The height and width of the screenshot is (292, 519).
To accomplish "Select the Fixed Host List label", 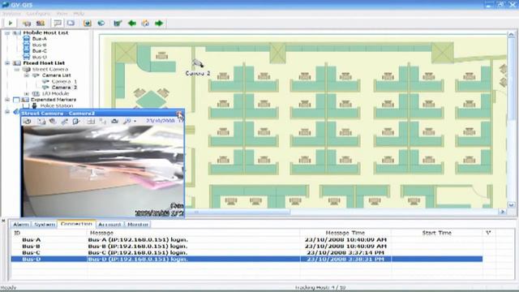I will [44, 63].
